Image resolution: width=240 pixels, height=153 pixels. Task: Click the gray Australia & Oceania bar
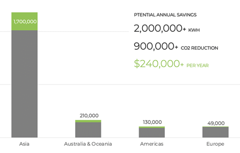tap(88, 130)
